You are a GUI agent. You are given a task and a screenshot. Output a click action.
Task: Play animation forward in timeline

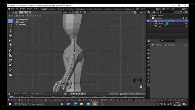coord(79,94)
